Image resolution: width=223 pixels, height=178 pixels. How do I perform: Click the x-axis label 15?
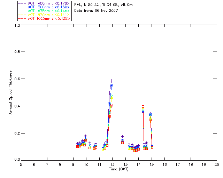click(152, 164)
